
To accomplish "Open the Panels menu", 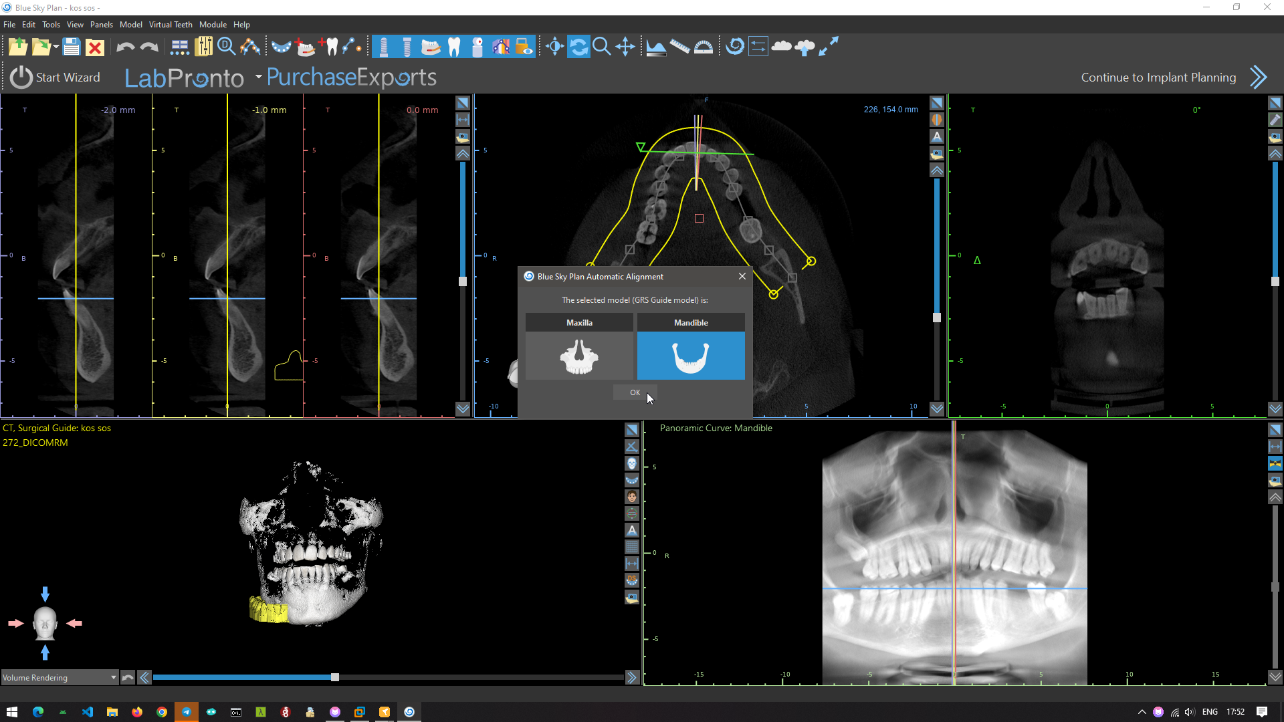I will point(101,25).
